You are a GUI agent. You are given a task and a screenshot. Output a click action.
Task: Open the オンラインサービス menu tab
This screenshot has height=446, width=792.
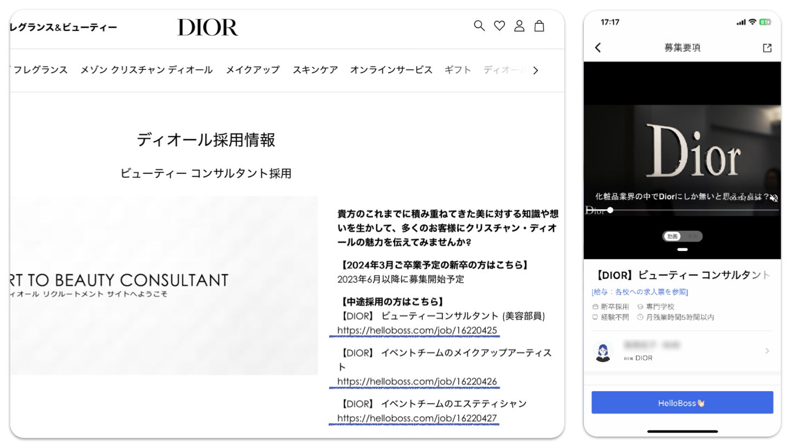391,70
